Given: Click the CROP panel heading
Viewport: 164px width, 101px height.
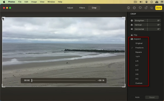Looking at the screenshot, I should pyautogui.click(x=133, y=14).
